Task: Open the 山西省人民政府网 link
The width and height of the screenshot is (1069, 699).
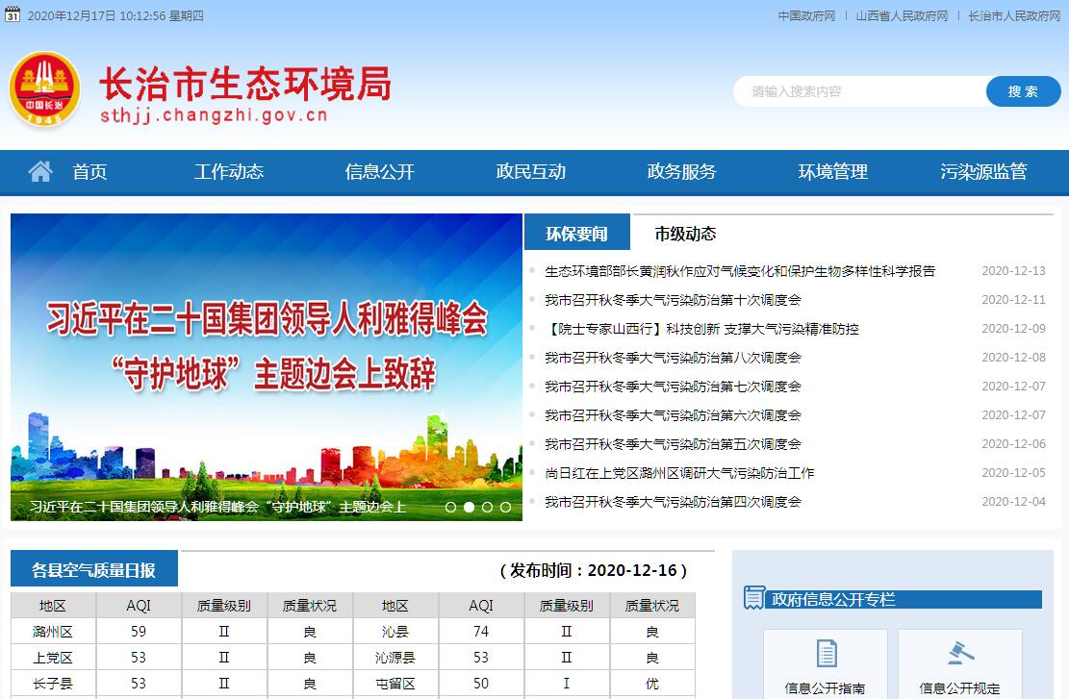Action: coord(902,16)
